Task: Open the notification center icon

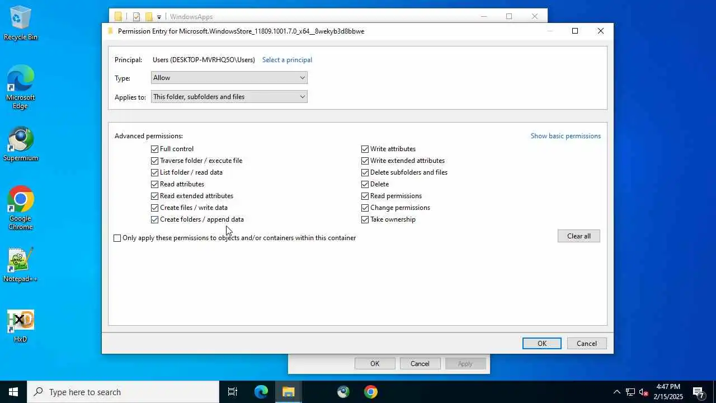Action: click(x=698, y=392)
